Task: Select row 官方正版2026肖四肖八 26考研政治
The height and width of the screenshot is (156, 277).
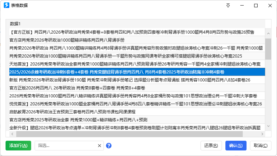Action: pos(137,88)
